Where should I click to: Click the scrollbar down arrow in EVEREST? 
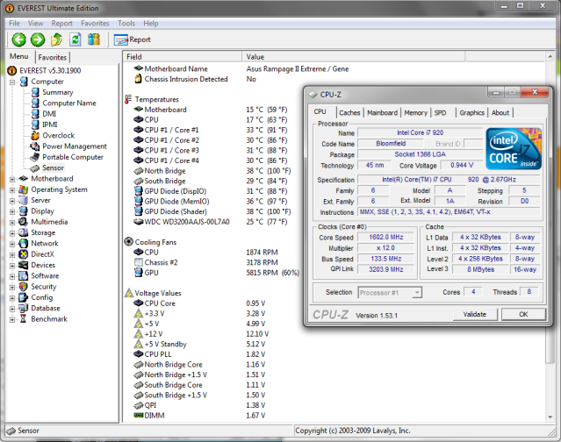click(x=550, y=417)
